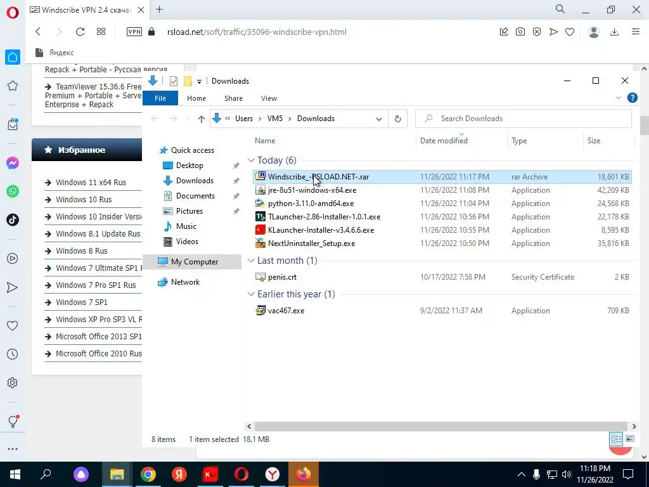Click the VPN badge in address bar
649x487 pixels.
coord(134,32)
